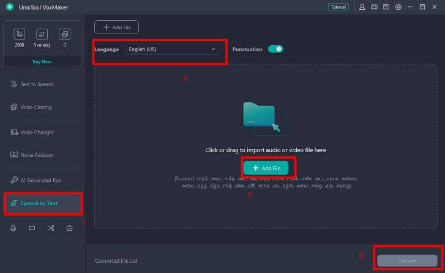Click the loop convert icon in sidebar bottom
Screen dimensions: 445x273
(x=32, y=228)
